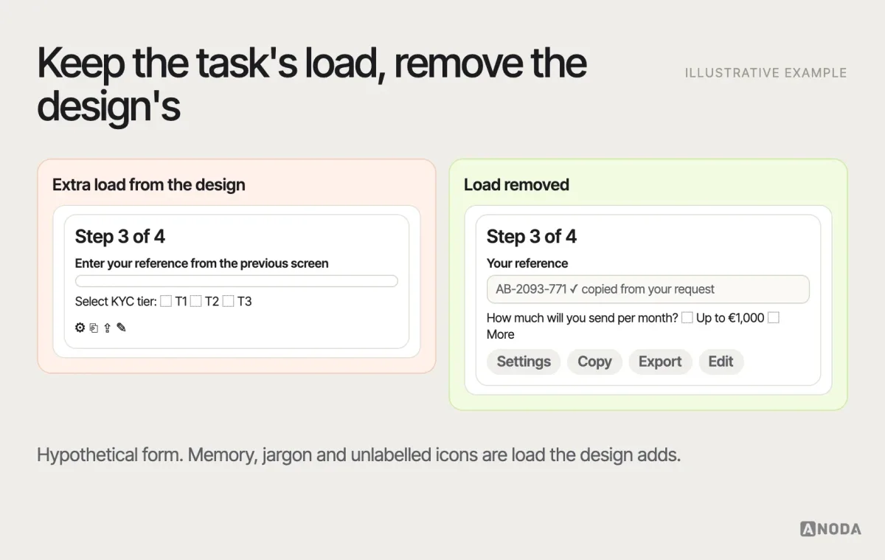Click the unlabelled copy pages icon
The width and height of the screenshot is (885, 560).
click(x=94, y=328)
